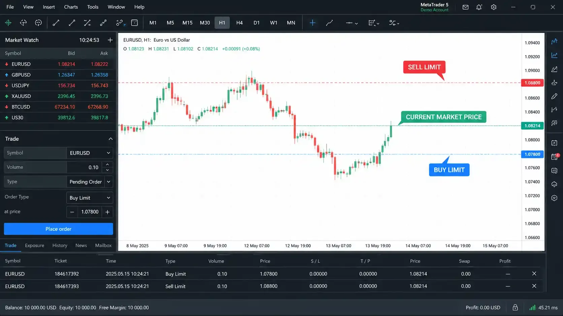This screenshot has width=563, height=316.
Task: Click the zigzag line chart icon in toolbar
Action: point(329,23)
